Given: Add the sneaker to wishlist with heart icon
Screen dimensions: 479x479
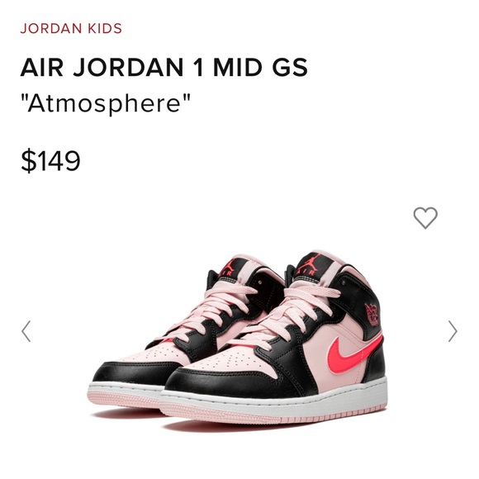Looking at the screenshot, I should (x=425, y=217).
